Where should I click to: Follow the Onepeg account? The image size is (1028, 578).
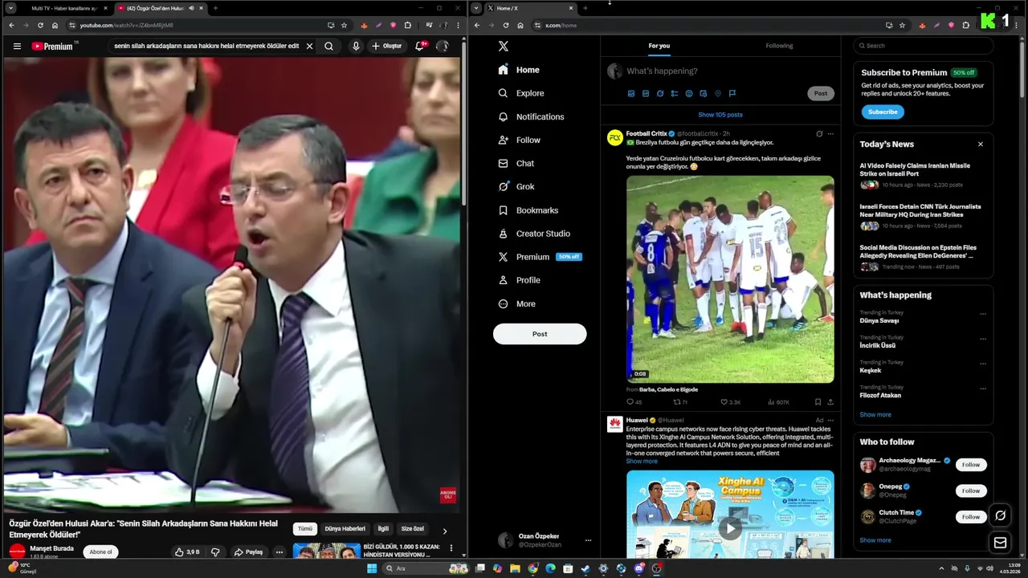pyautogui.click(x=971, y=490)
